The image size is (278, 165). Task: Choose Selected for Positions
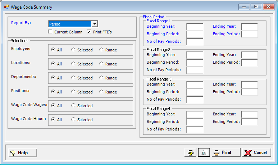click(73, 92)
